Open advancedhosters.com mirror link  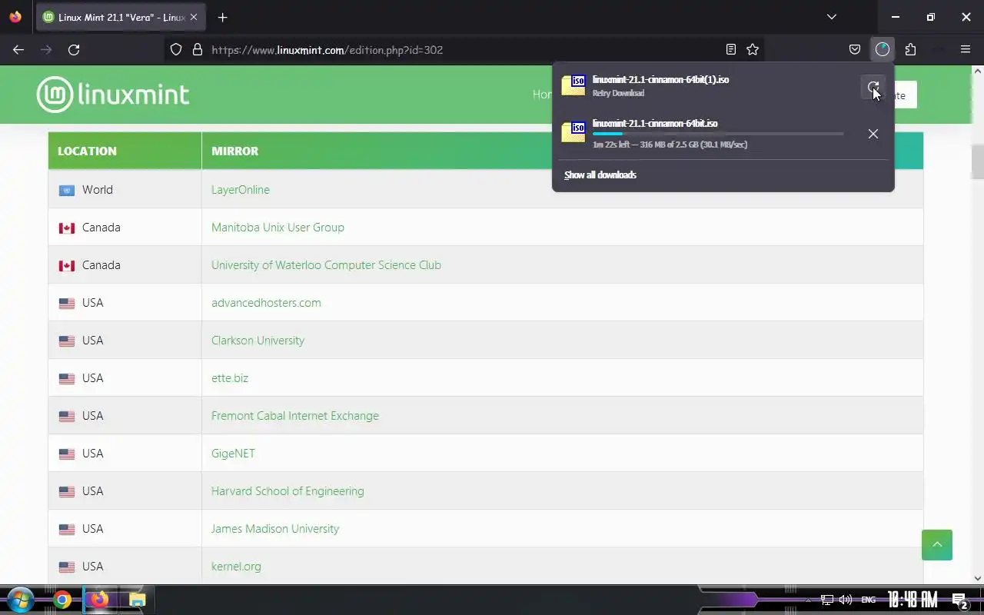(x=266, y=303)
